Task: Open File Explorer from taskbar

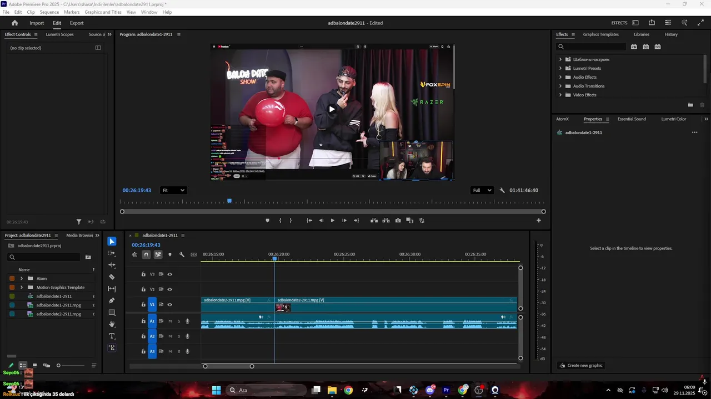Action: point(332,390)
